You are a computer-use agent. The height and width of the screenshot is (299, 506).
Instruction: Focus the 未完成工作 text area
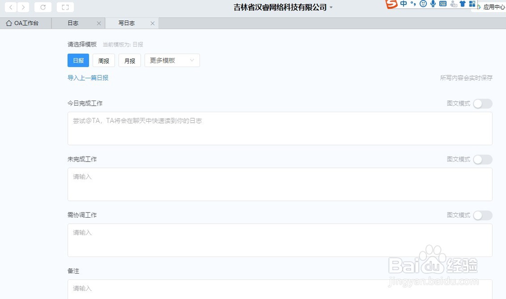(x=280, y=184)
